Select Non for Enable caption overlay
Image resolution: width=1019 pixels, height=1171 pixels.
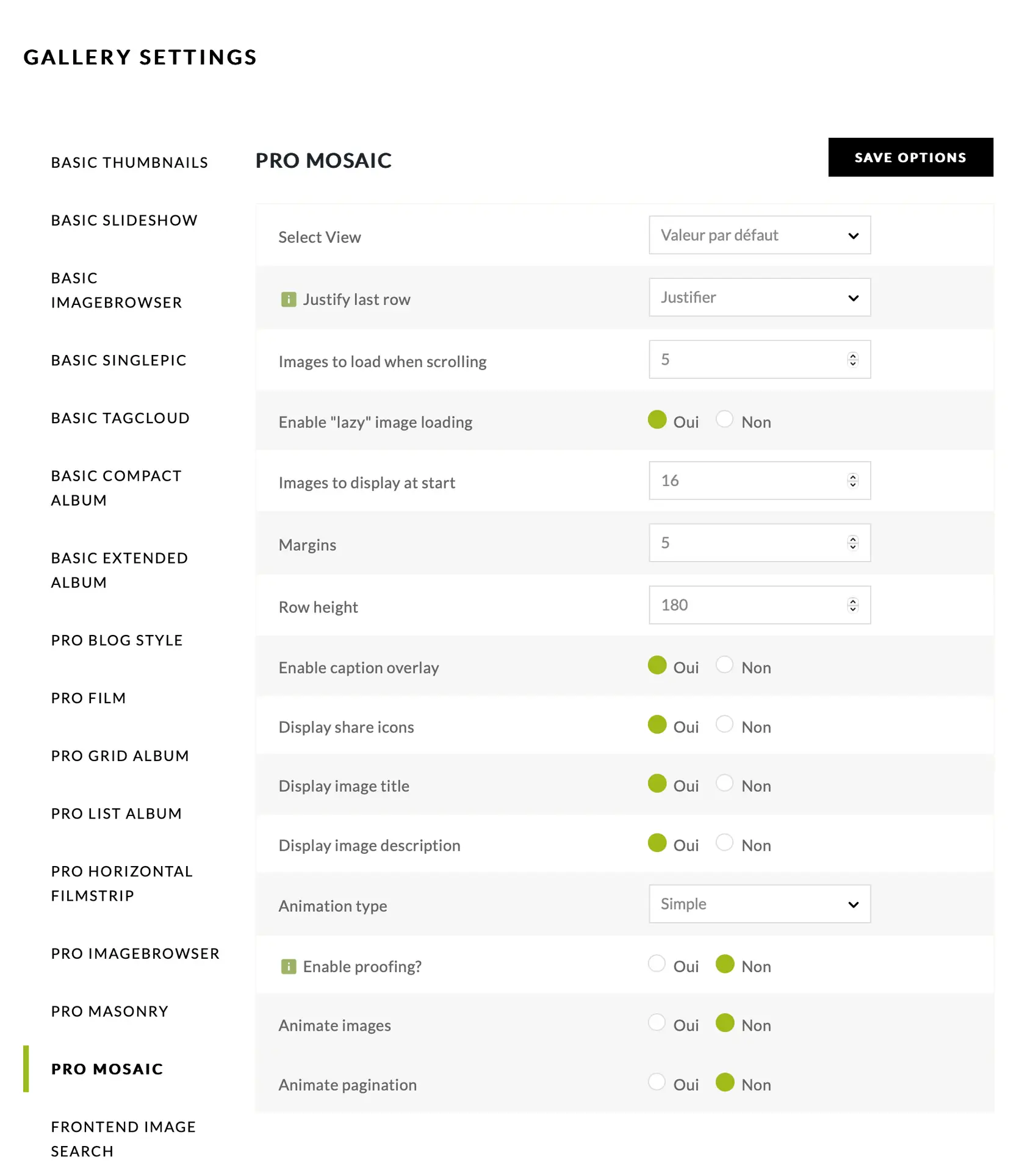tap(724, 665)
